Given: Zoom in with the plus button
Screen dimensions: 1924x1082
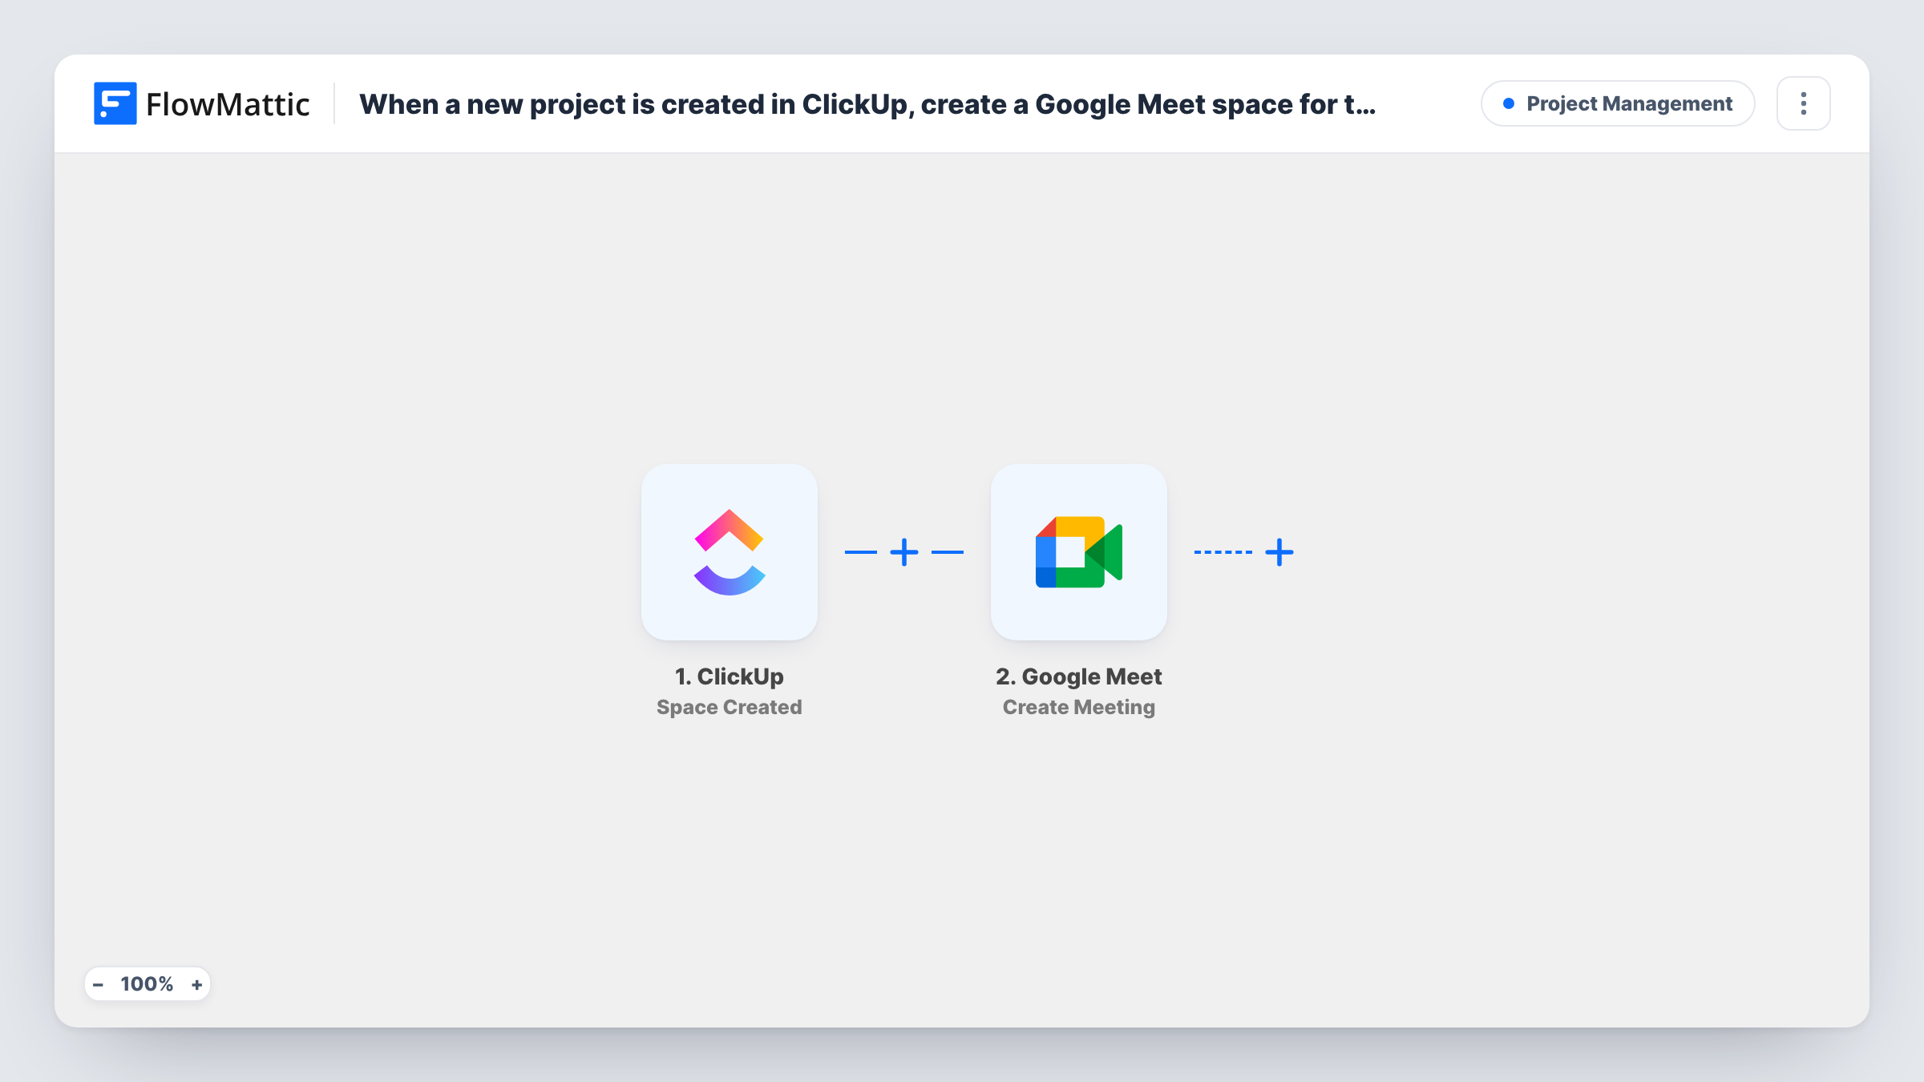Looking at the screenshot, I should click(x=196, y=984).
